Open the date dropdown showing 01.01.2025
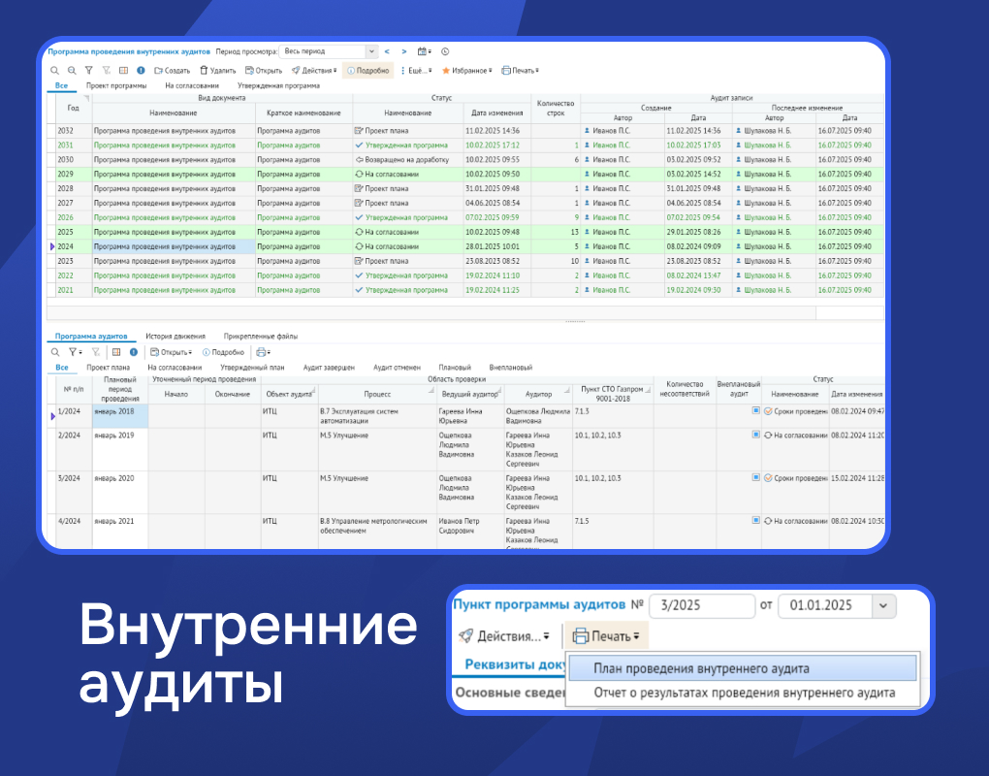989x776 pixels. [x=882, y=605]
